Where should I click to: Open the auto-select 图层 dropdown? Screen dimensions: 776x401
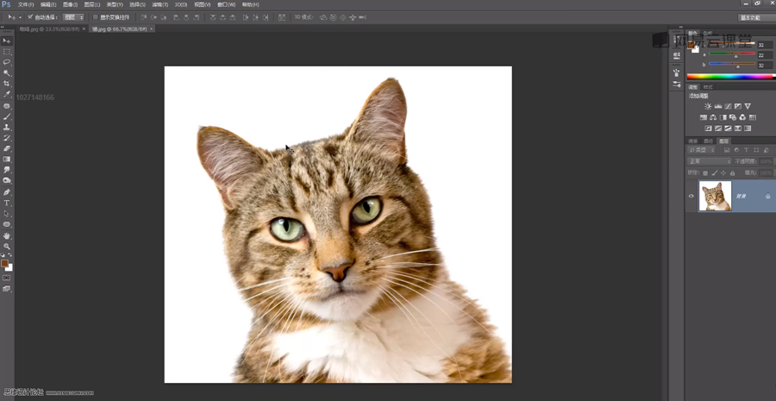point(74,17)
